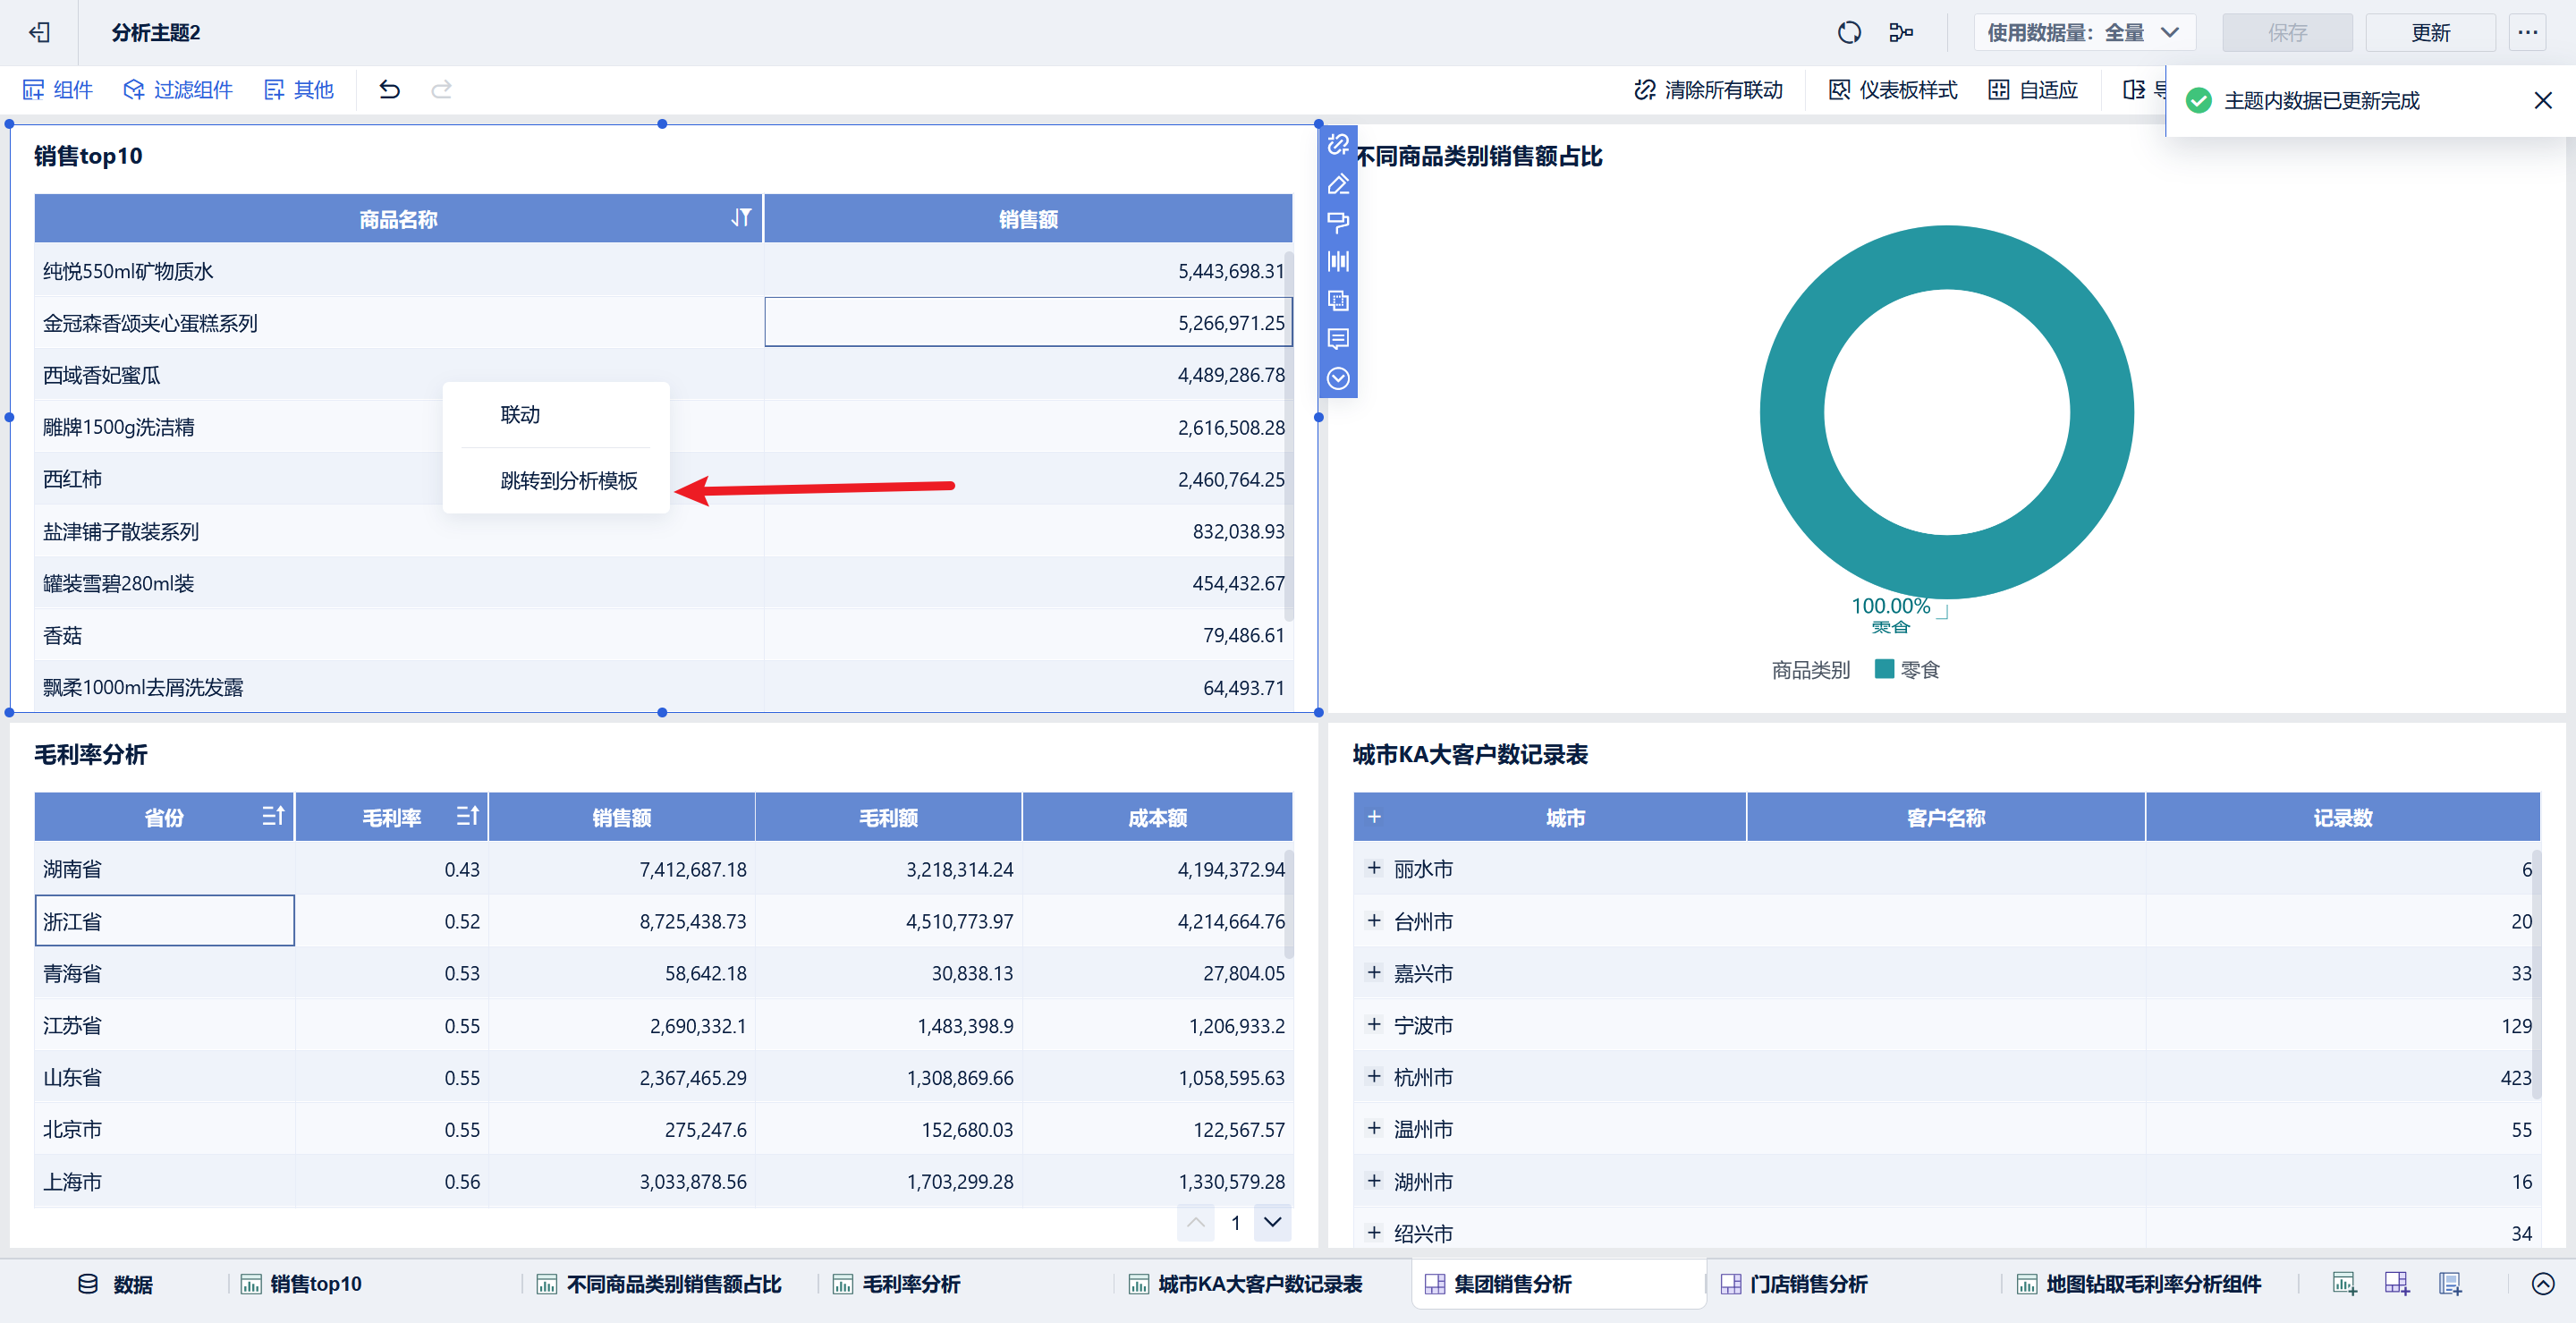Click the 更新 button
The height and width of the screenshot is (1323, 2576).
[x=2430, y=32]
